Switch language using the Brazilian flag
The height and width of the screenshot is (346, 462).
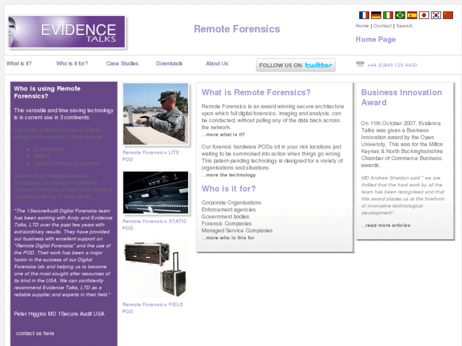click(x=400, y=15)
